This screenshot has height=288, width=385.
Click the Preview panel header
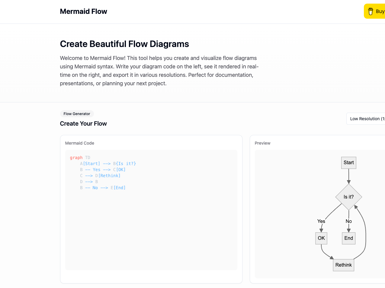click(x=262, y=143)
